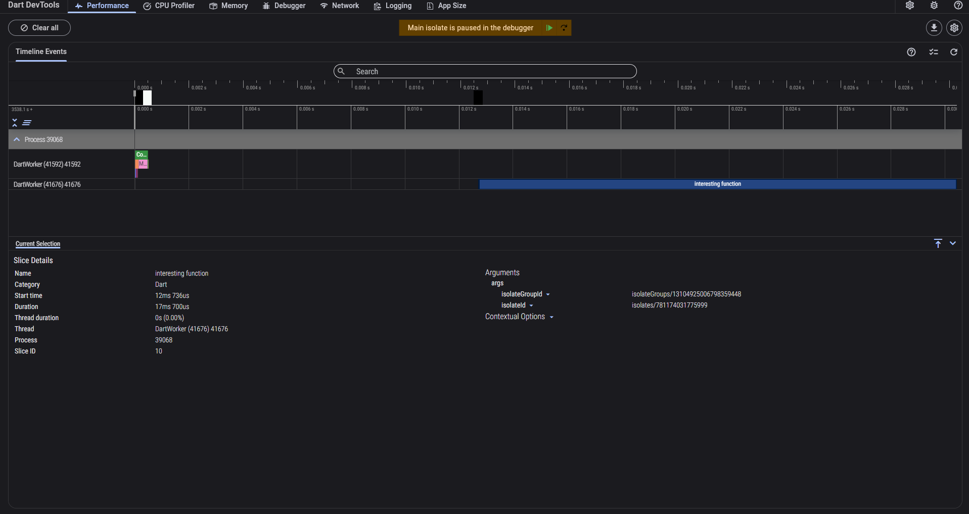The image size is (969, 514).
Task: Click the isolates/781174031775999 value
Action: 669,305
